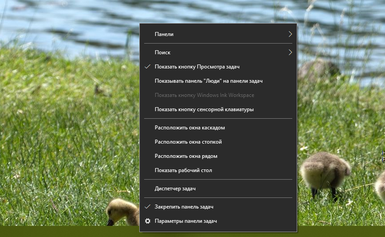This screenshot has width=385, height=237.
Task: Enable Показать кнопку сенсорной клавиатуры
Action: [x=218, y=109]
